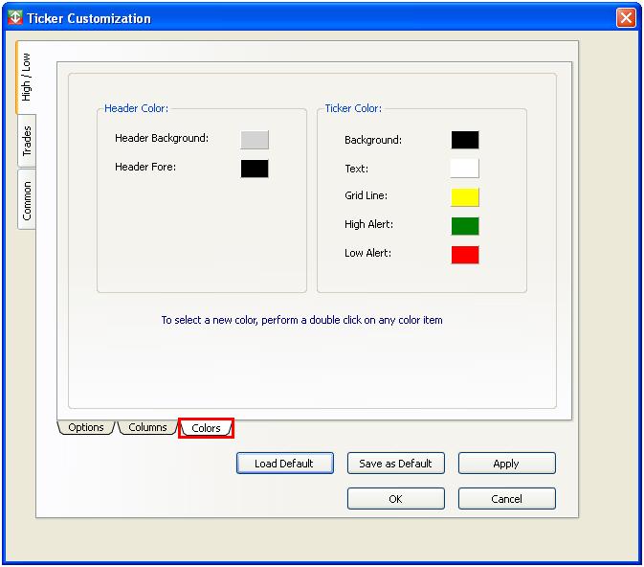Click the Save as Default button
Image resolution: width=644 pixels, height=567 pixels.
click(x=395, y=464)
